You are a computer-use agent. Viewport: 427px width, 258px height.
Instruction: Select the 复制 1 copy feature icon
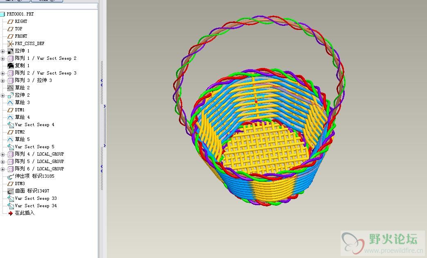(10, 66)
